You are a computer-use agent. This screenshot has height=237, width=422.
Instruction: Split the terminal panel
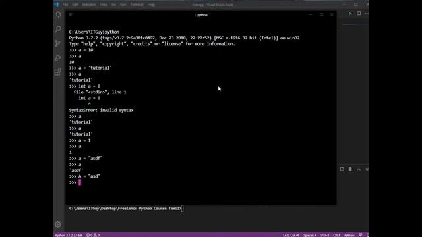(x=342, y=169)
